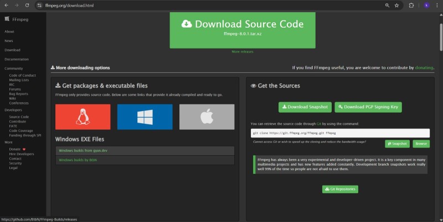The height and width of the screenshot is (222, 443).
Task: Open Community in the sidebar
Action: coord(13,68)
